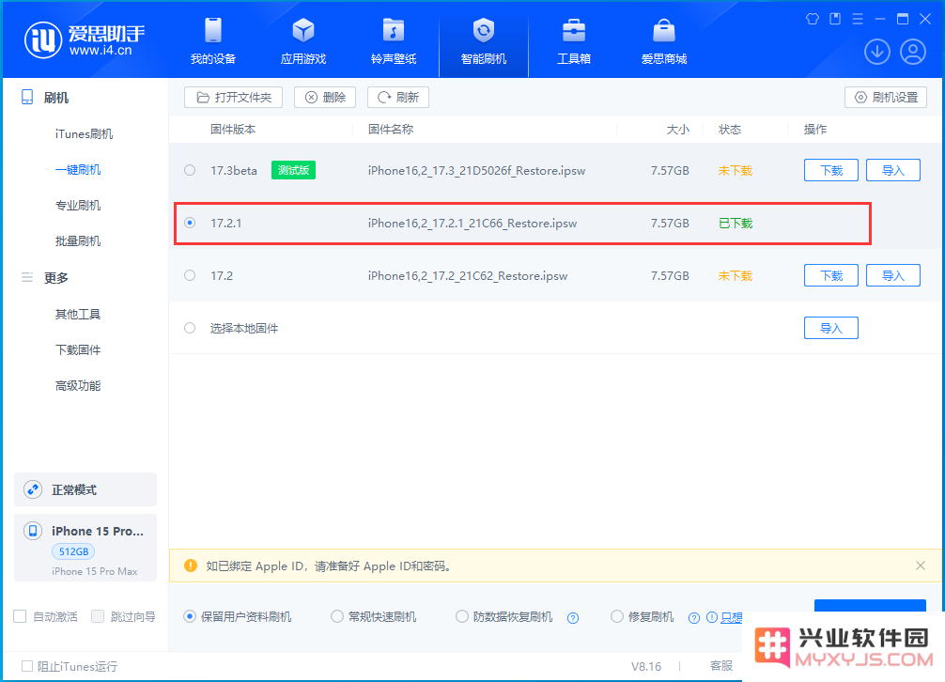Click the 正常模式 mode icon
The width and height of the screenshot is (945, 682).
[33, 489]
